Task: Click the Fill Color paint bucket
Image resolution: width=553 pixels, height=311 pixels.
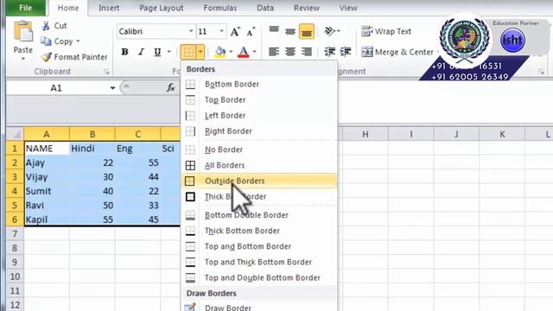Action: (x=220, y=52)
